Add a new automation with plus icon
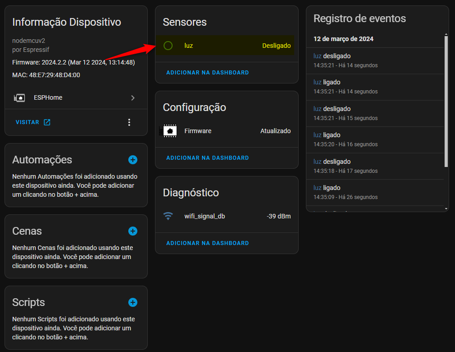This screenshot has width=455, height=352. coord(133,160)
